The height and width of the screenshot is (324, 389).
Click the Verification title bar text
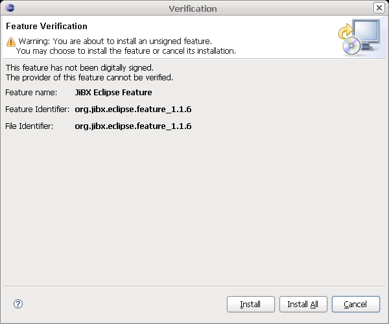pyautogui.click(x=193, y=8)
